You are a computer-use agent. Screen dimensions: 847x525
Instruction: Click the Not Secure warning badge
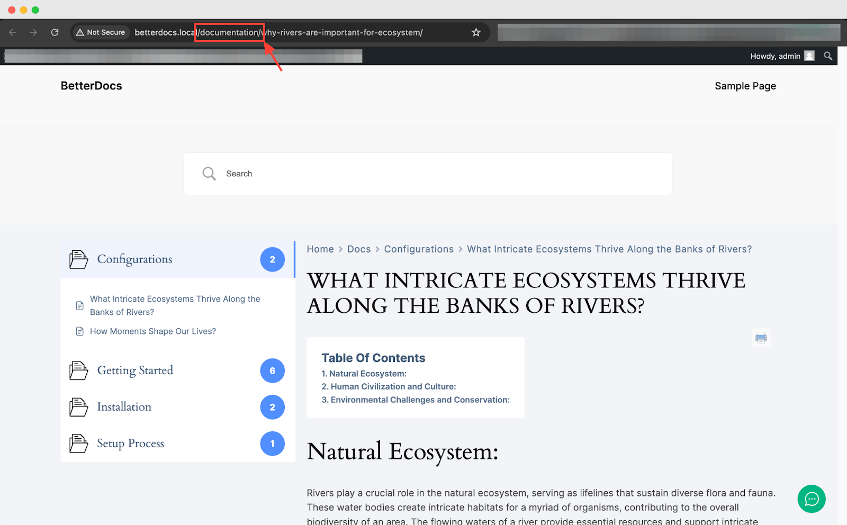101,32
